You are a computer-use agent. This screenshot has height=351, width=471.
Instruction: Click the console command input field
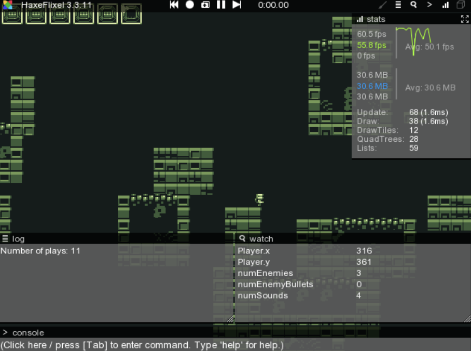(x=233, y=345)
